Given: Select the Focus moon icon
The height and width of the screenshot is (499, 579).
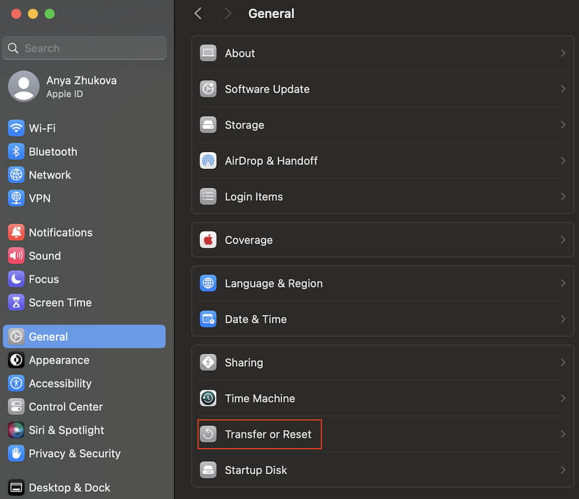Looking at the screenshot, I should pos(16,279).
